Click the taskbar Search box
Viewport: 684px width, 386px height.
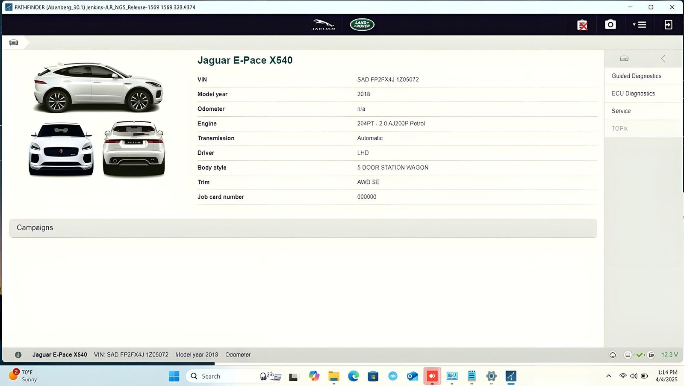[x=234, y=376]
